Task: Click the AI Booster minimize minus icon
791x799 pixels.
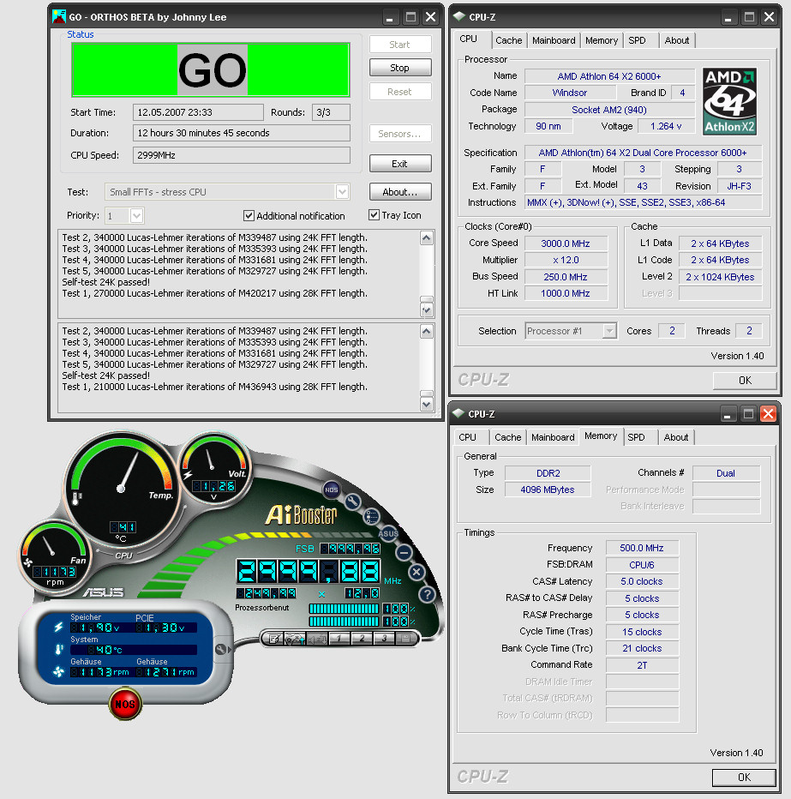Action: click(404, 552)
